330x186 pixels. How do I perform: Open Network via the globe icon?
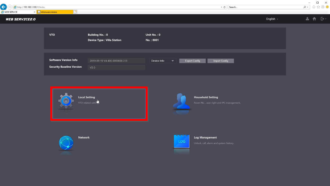point(66,143)
